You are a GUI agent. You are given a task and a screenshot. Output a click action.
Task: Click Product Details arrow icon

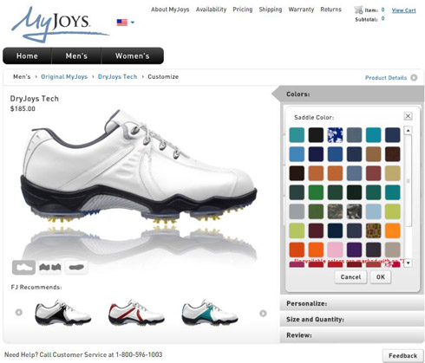point(414,78)
